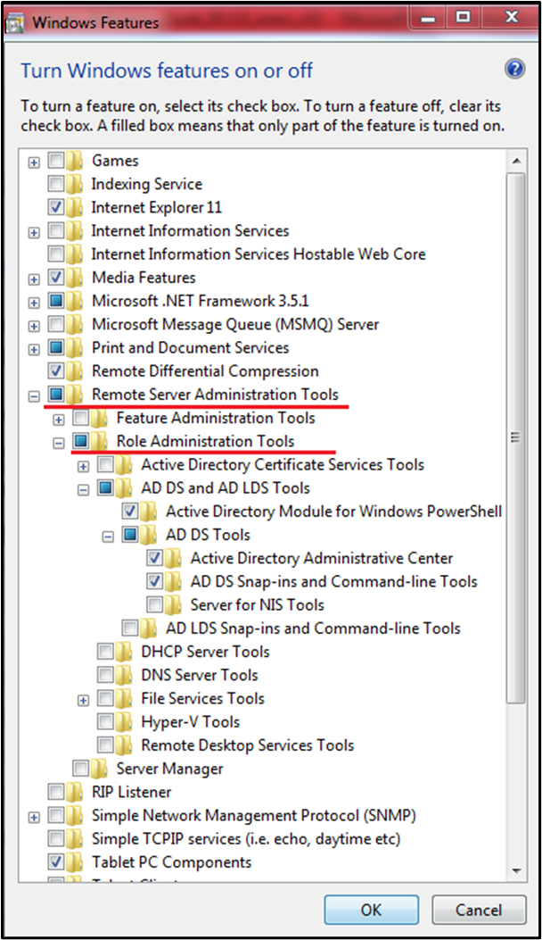This screenshot has width=542, height=940.
Task: Toggle the Indexing Service checkbox
Action: tap(56, 185)
